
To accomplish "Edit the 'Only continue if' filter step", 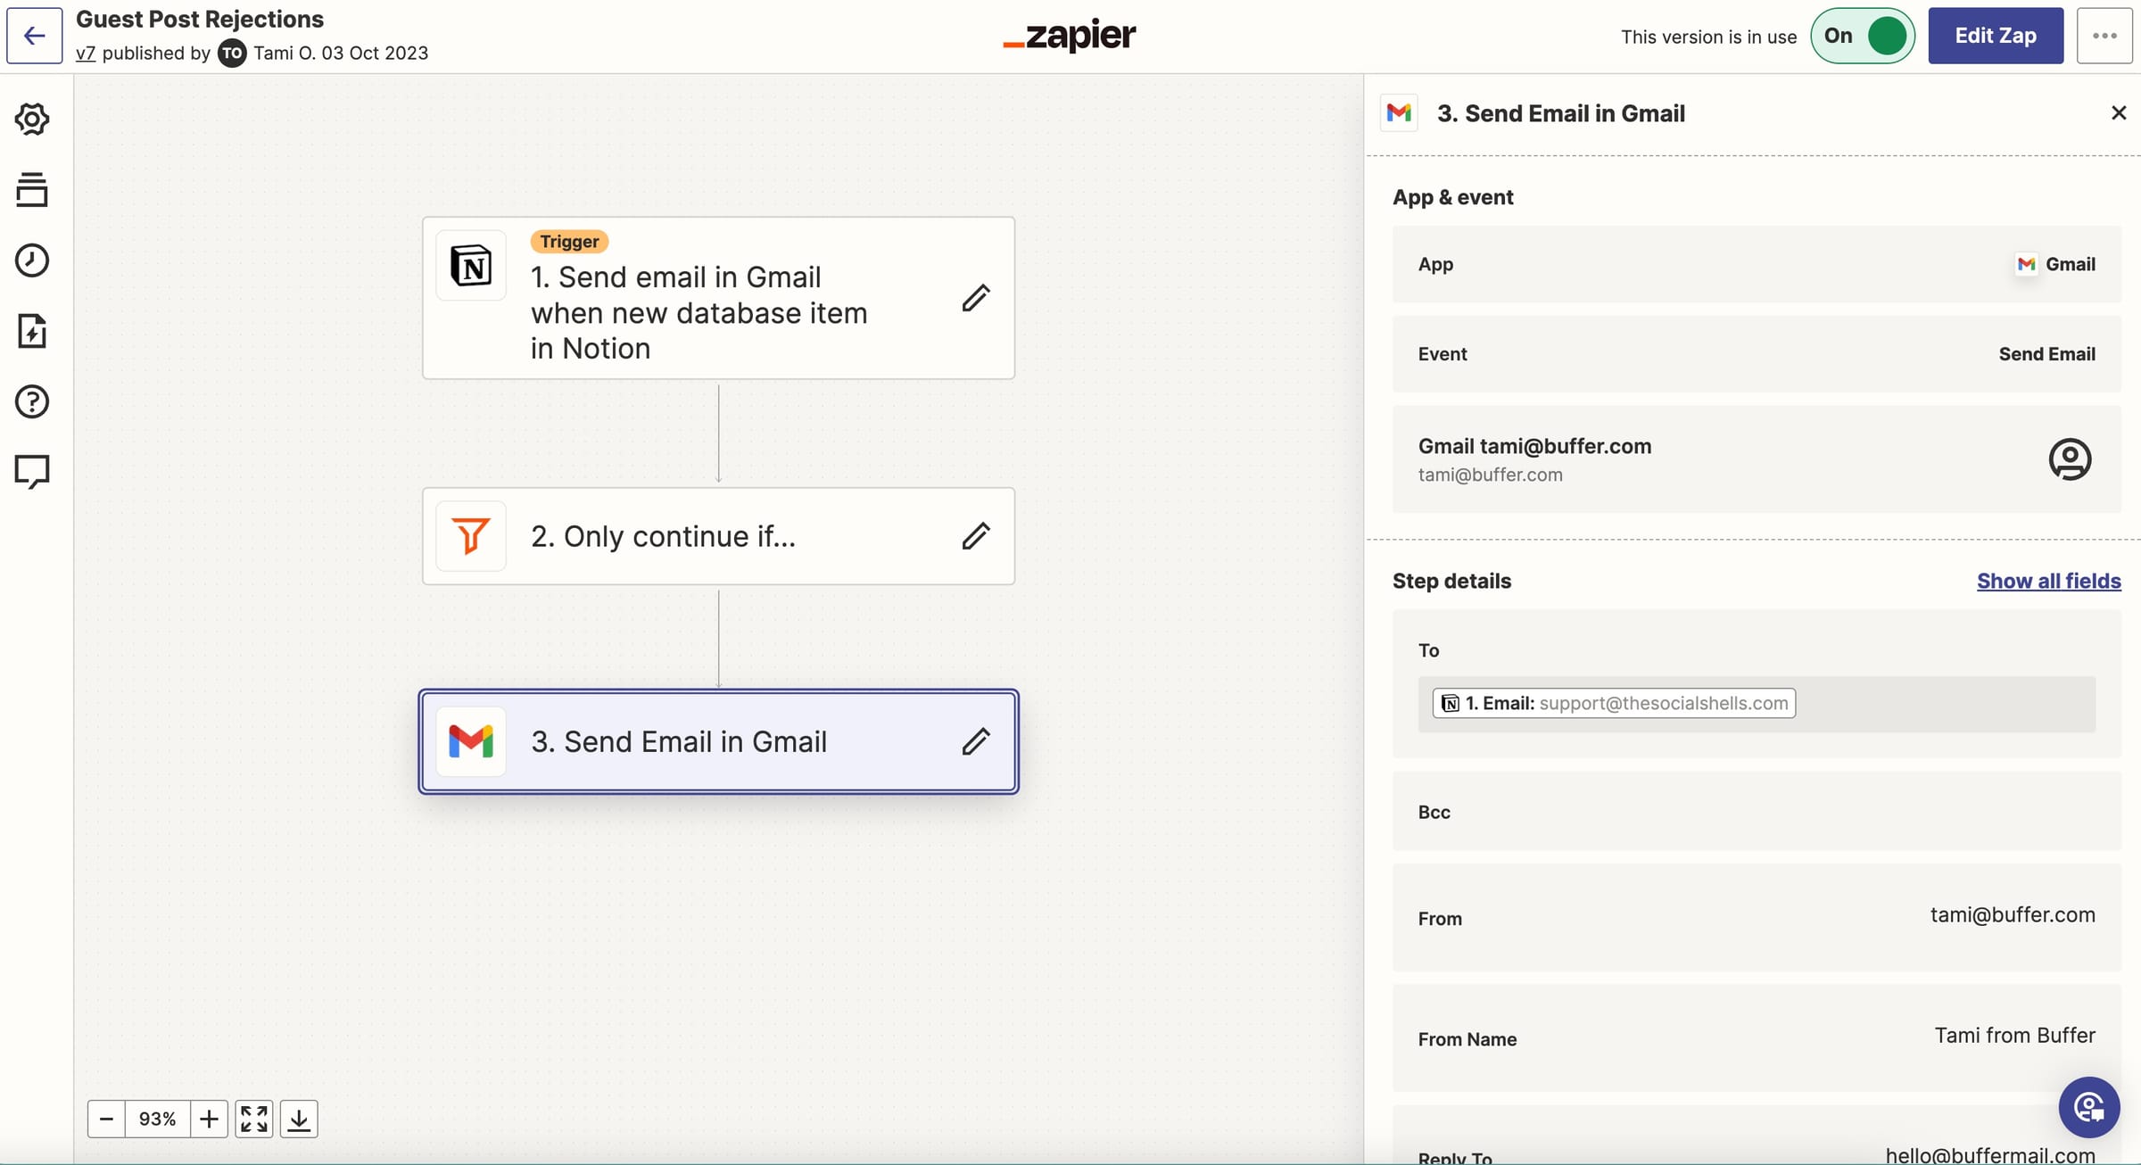I will coord(976,536).
